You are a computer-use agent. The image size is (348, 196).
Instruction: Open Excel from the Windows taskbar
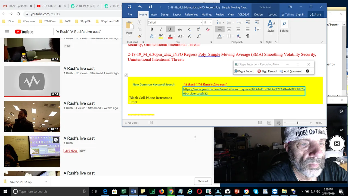(x=124, y=191)
